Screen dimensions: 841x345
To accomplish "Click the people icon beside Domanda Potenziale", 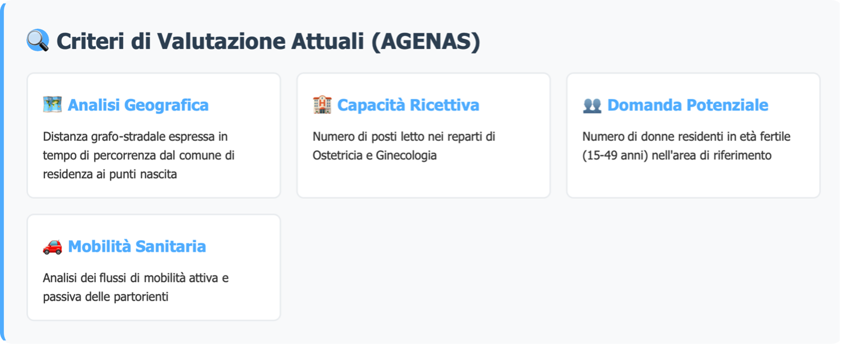I will pyautogui.click(x=592, y=105).
